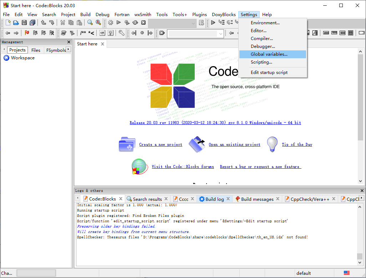Image resolution: width=366 pixels, height=278 pixels.
Task: Click the Clear bookmarks flag icon
Action: click(52, 33)
